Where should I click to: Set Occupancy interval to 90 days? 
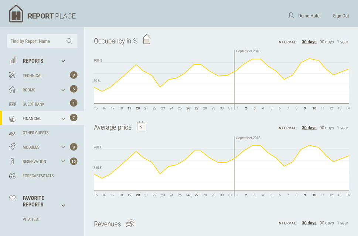pyautogui.click(x=327, y=42)
